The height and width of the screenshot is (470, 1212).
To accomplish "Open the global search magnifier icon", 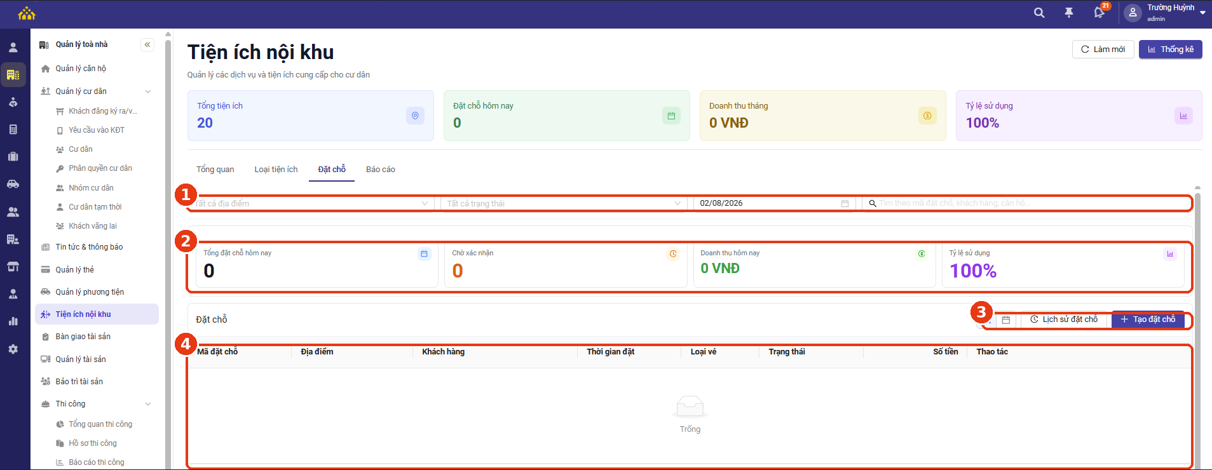I will (x=1039, y=13).
